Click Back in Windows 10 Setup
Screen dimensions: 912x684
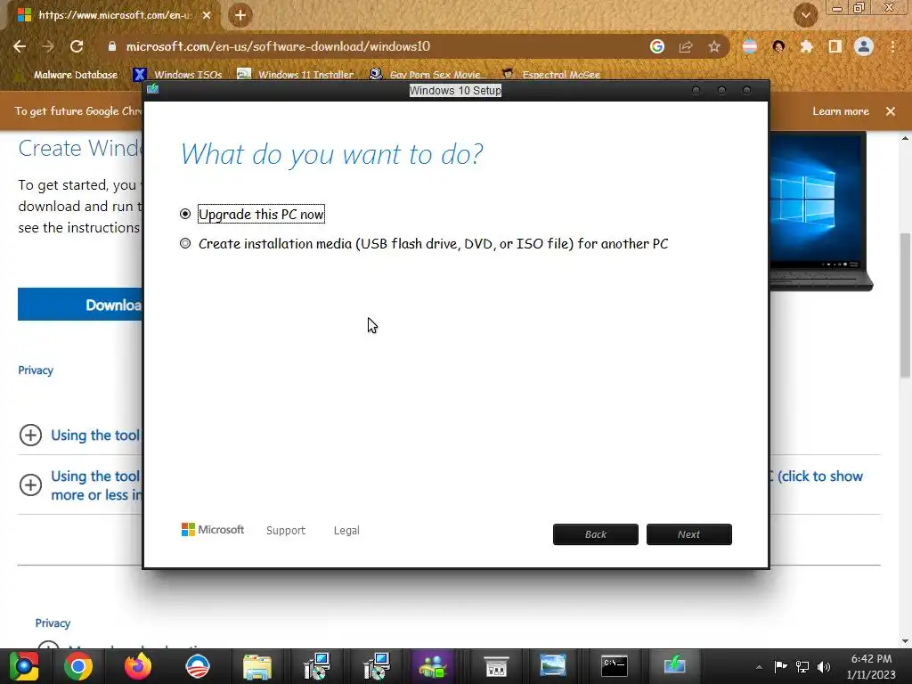point(595,534)
